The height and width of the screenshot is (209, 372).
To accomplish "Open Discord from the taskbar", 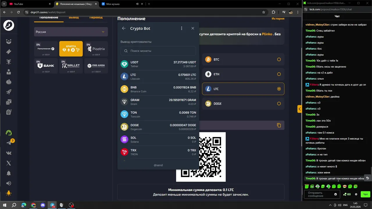I will click(x=43, y=205).
